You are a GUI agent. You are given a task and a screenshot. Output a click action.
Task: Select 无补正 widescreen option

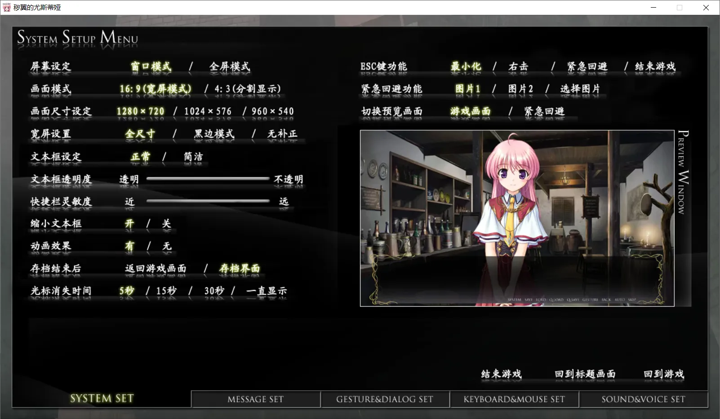(x=282, y=134)
